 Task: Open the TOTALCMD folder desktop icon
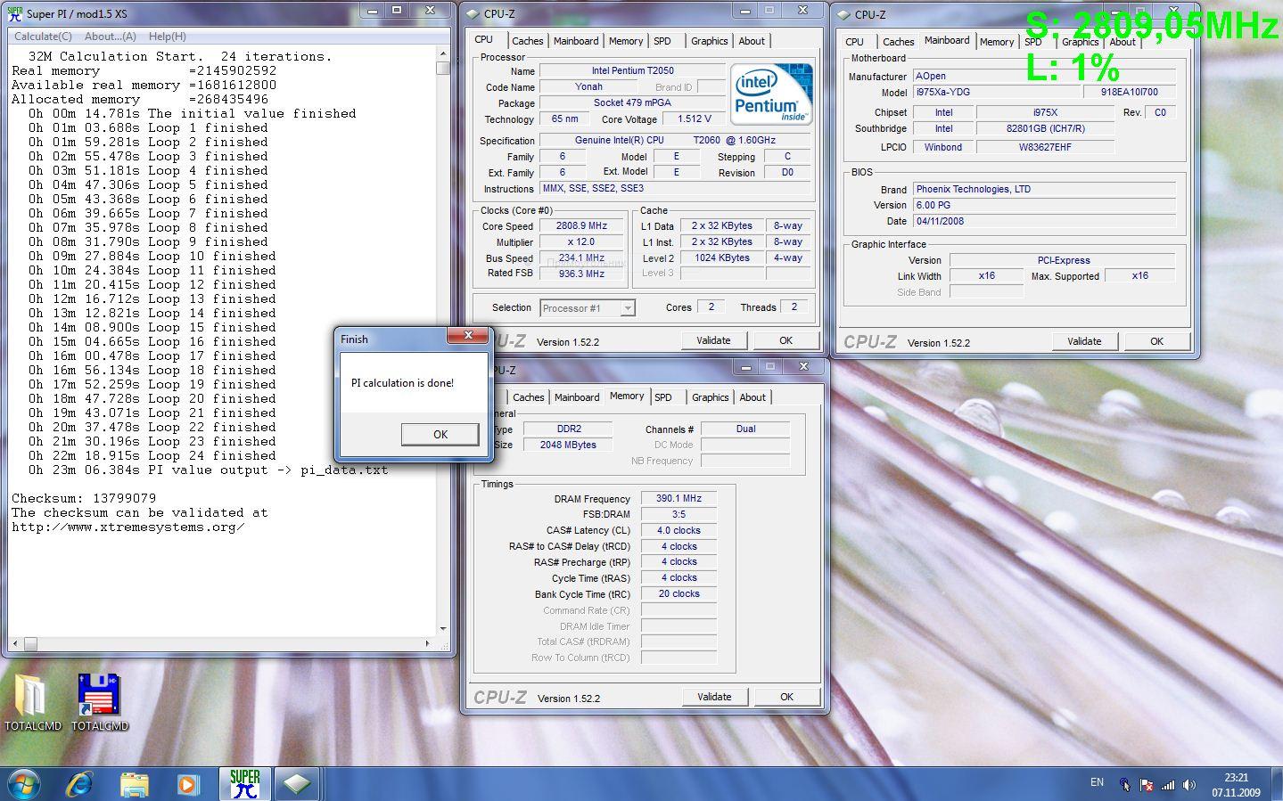pyautogui.click(x=32, y=703)
